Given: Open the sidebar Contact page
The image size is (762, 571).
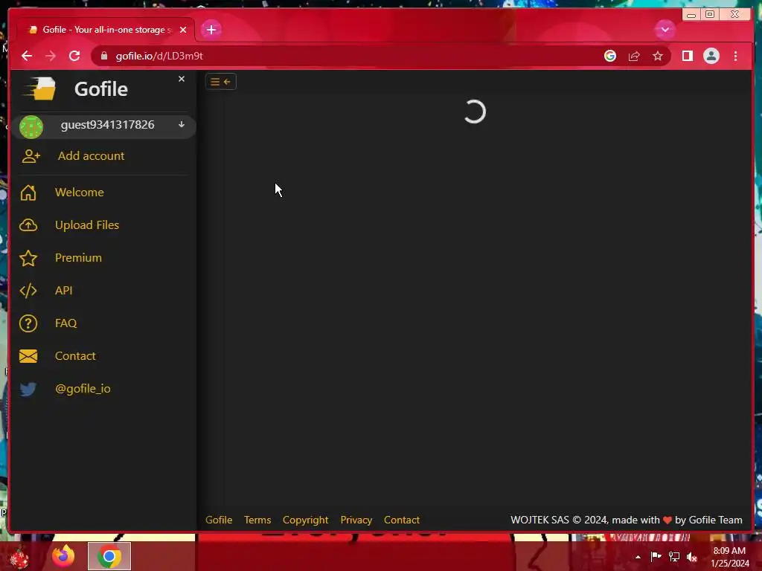Looking at the screenshot, I should pyautogui.click(x=75, y=356).
